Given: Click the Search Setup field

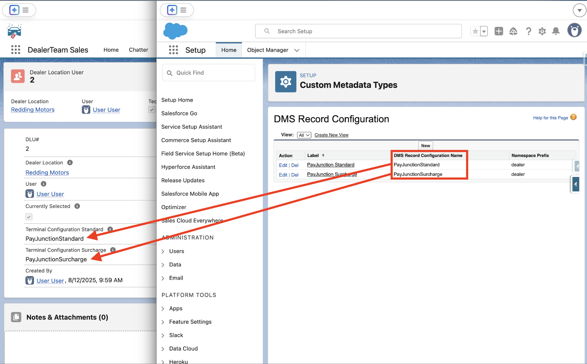Looking at the screenshot, I should point(358,31).
